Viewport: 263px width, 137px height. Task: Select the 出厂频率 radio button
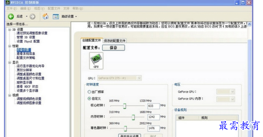point(89,92)
